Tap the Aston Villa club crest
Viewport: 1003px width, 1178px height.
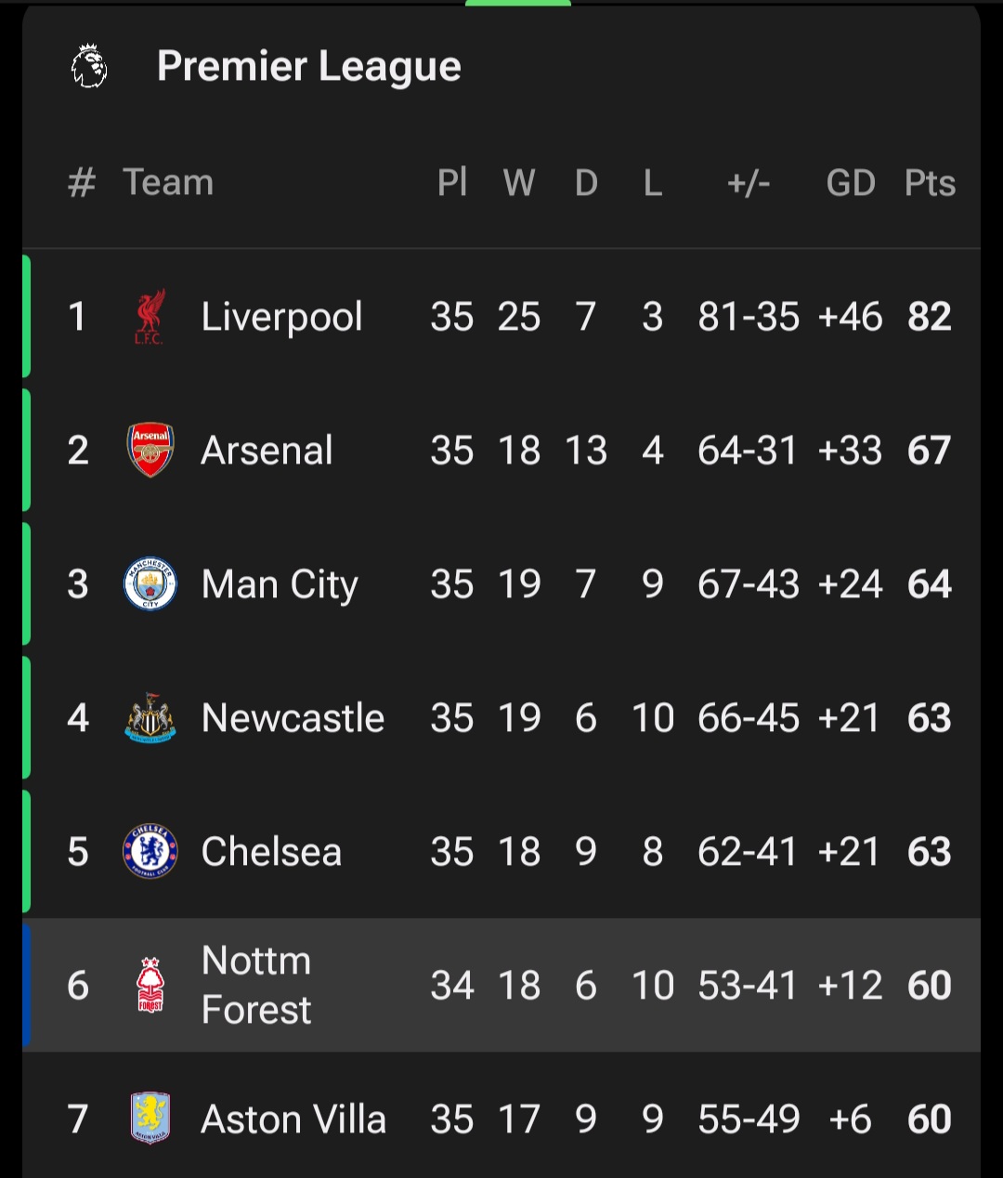point(150,1119)
